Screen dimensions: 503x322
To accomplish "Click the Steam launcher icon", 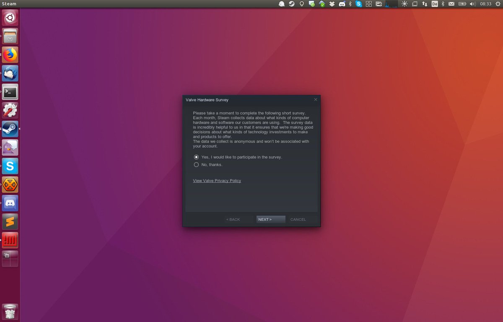I will (10, 129).
